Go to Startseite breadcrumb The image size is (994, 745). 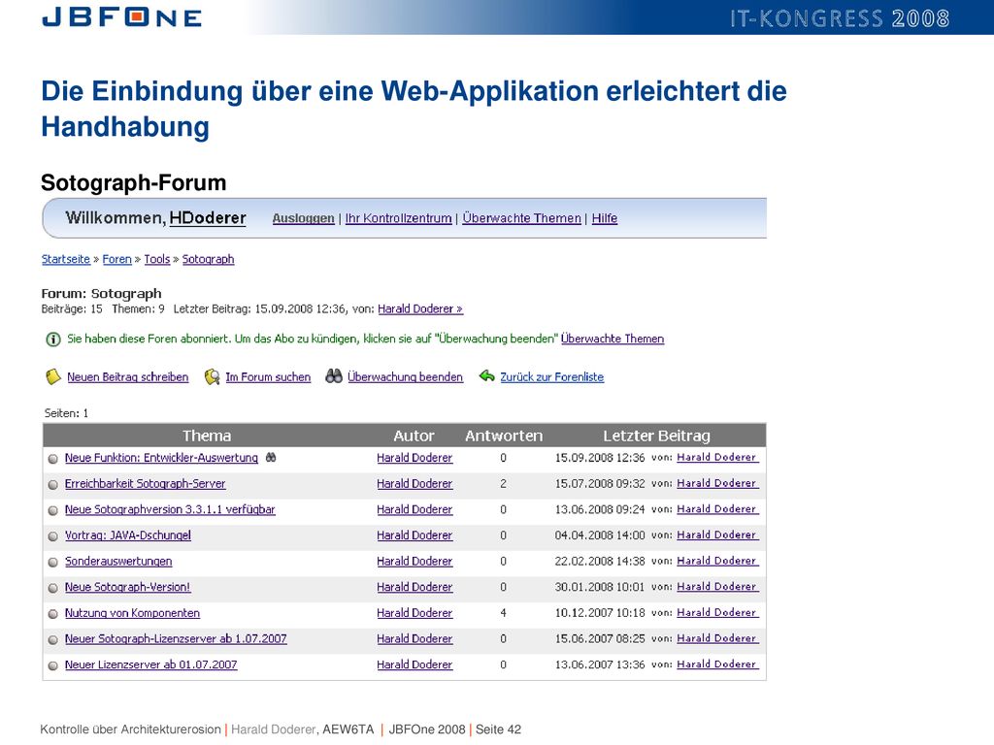pyautogui.click(x=66, y=259)
